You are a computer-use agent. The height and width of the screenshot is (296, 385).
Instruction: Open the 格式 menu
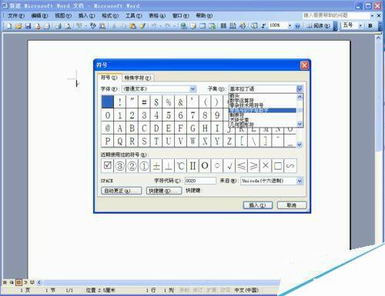[110, 15]
